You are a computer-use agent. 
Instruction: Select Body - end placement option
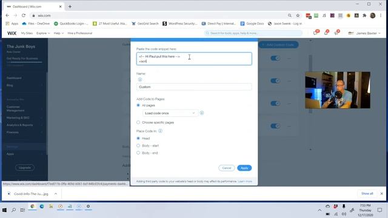138,153
